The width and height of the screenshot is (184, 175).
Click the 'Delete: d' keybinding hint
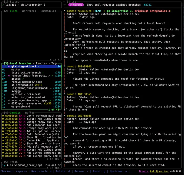pyautogui.click(x=63, y=171)
